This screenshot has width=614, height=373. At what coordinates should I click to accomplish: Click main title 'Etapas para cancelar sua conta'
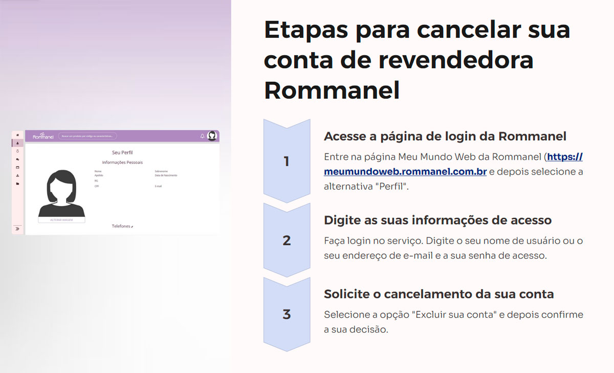(x=417, y=60)
